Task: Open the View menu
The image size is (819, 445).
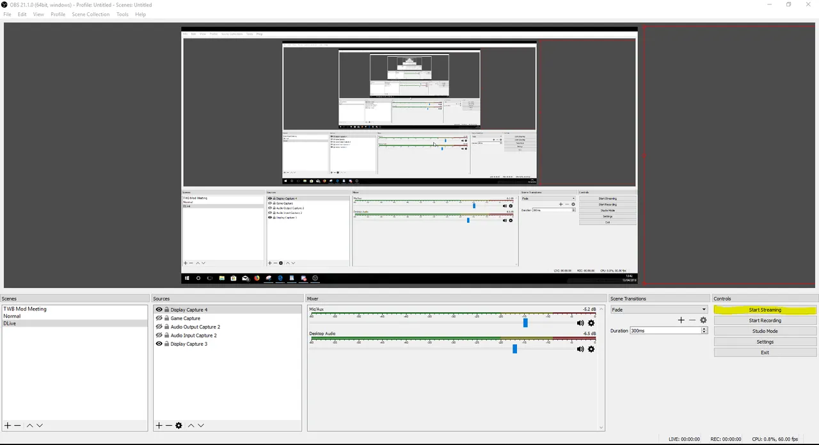Action: tap(38, 14)
